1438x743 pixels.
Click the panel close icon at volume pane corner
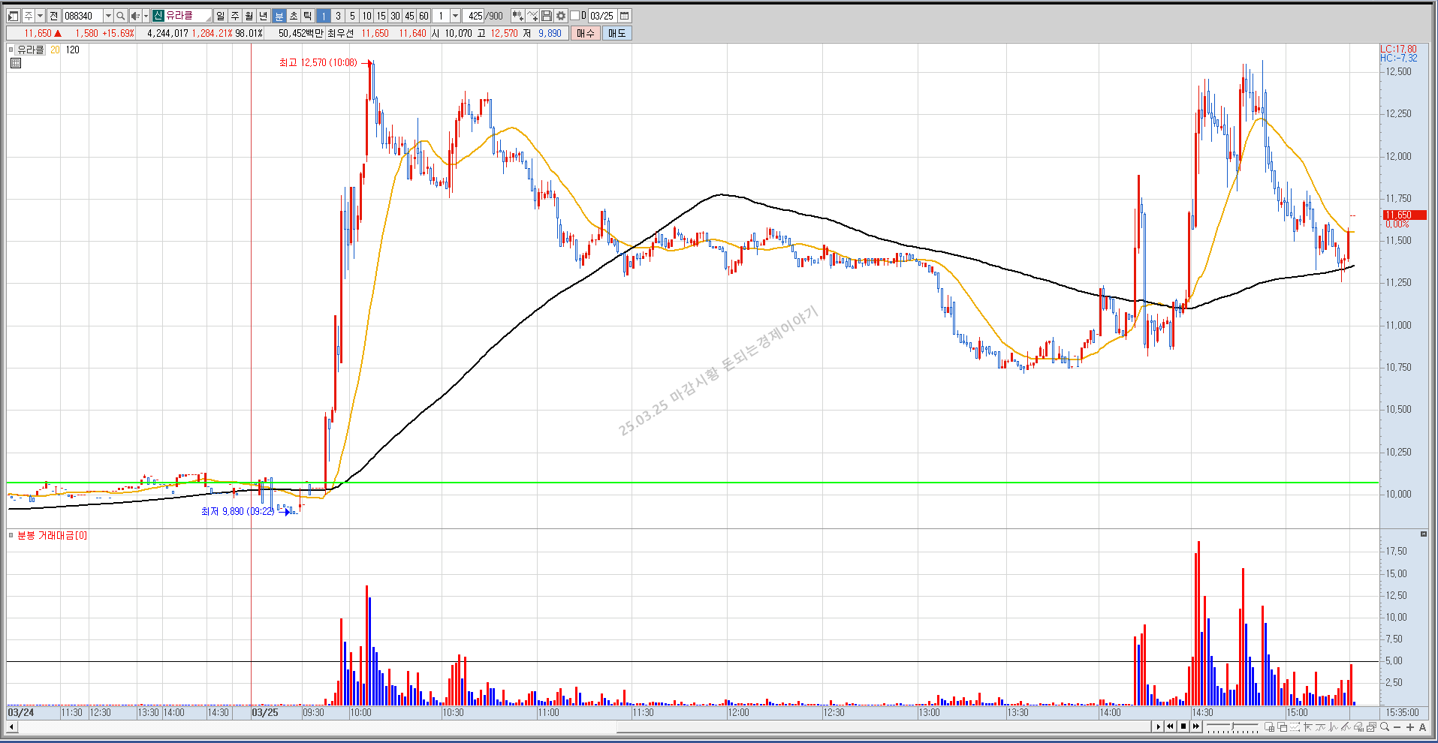pyautogui.click(x=1423, y=534)
